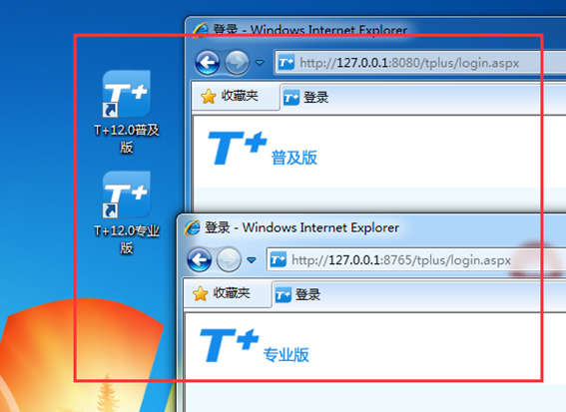Click Forward arrow in the port 8765 window

tap(229, 259)
